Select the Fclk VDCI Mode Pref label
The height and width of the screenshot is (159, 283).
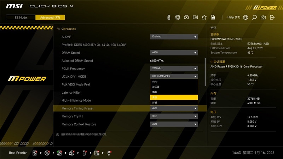pyautogui.click(x=76, y=84)
